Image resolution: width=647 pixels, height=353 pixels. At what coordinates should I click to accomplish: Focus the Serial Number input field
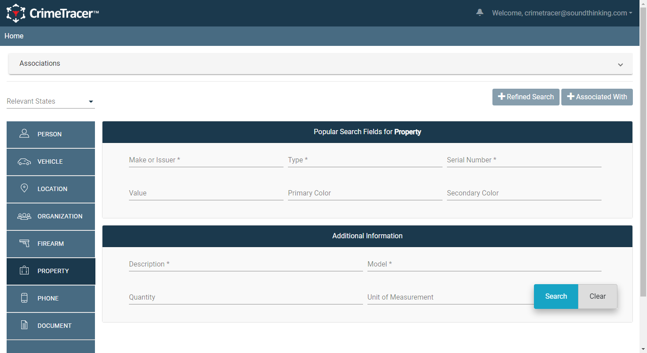pos(524,160)
